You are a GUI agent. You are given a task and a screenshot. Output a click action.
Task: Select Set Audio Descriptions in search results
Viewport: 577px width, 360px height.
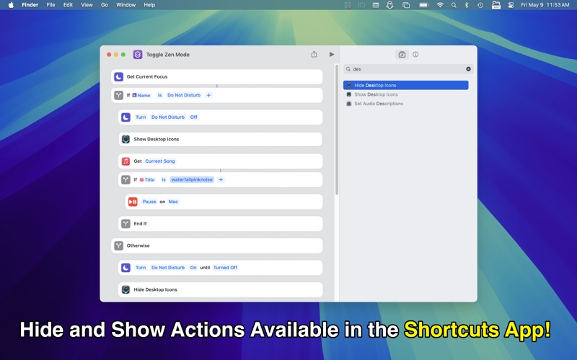[406, 104]
